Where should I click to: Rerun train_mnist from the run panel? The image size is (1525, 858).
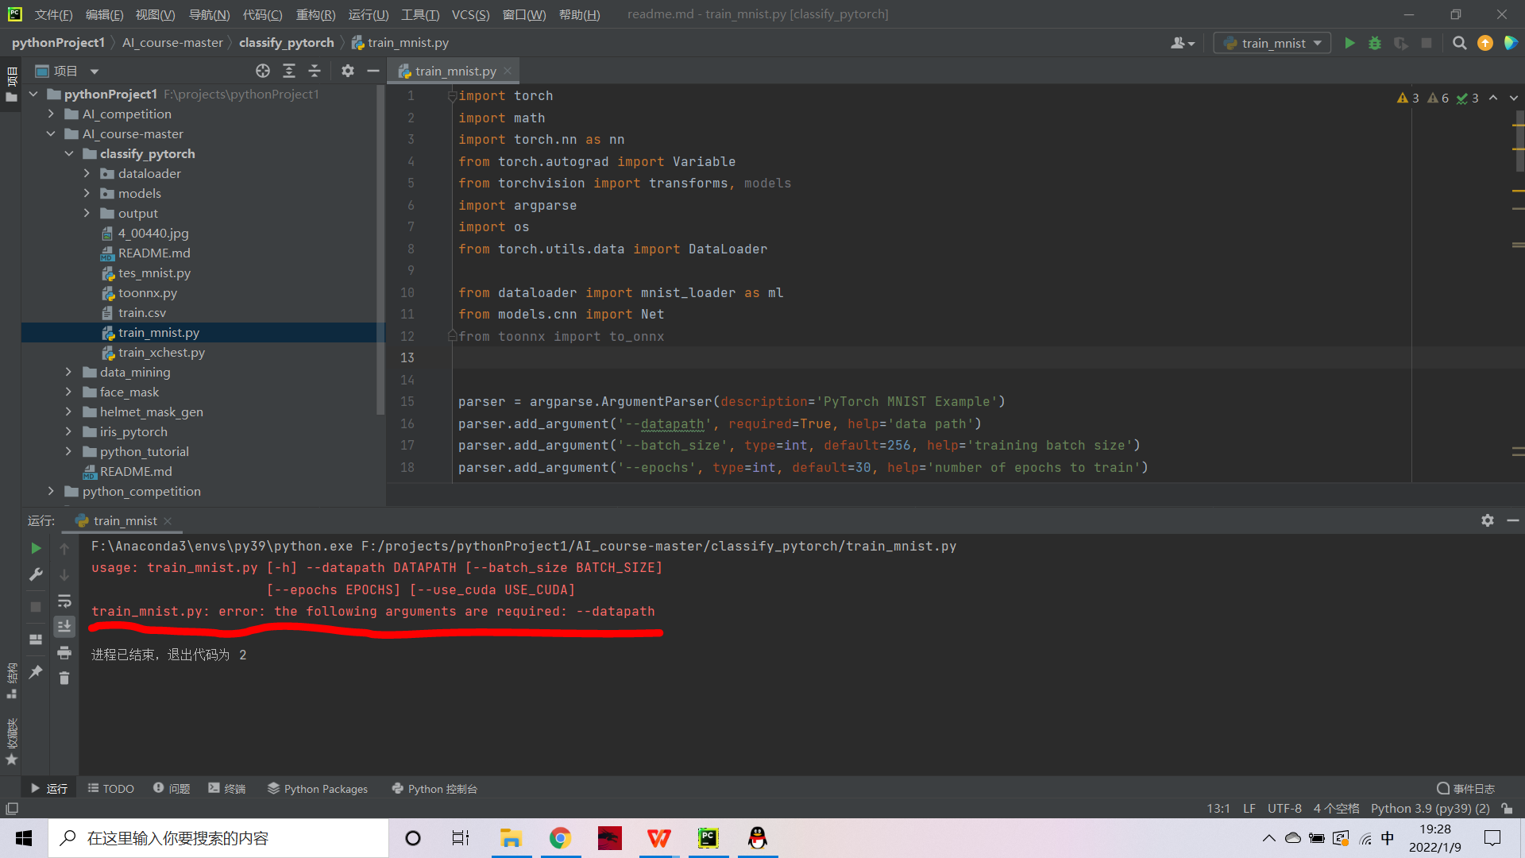click(x=35, y=548)
